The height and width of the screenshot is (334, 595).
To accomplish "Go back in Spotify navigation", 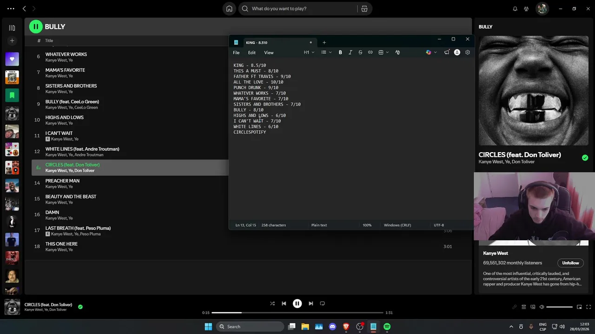I will [x=24, y=8].
